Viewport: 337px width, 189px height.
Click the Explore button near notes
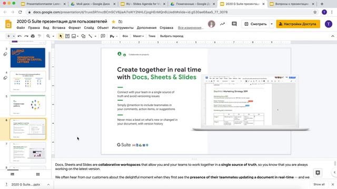pyautogui.click(x=318, y=173)
